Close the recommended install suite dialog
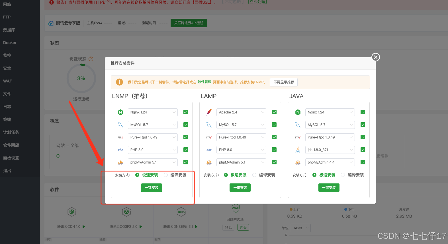 [x=376, y=57]
